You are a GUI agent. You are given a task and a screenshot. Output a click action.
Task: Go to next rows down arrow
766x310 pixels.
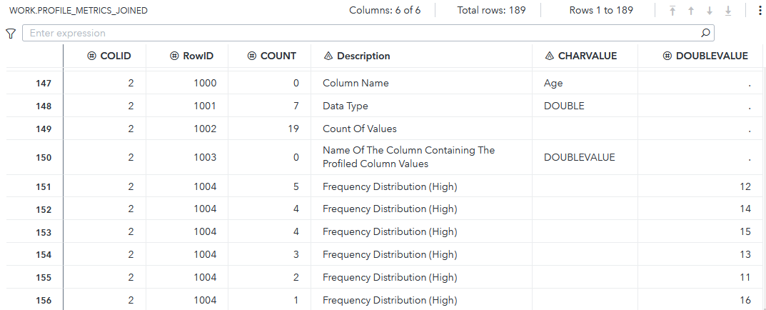coord(710,11)
